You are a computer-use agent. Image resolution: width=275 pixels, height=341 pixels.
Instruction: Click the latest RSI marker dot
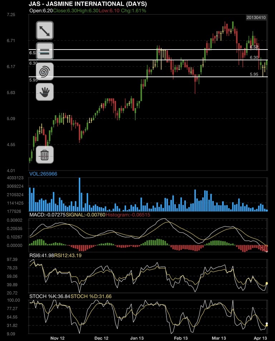267,283
